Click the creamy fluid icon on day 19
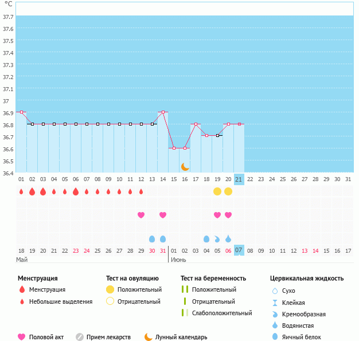Viewport: 359px width, 341px height. [217, 238]
